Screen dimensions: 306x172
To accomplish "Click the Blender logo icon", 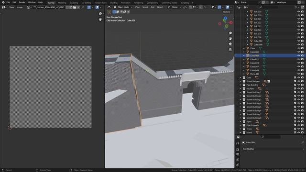I will coord(3,2).
